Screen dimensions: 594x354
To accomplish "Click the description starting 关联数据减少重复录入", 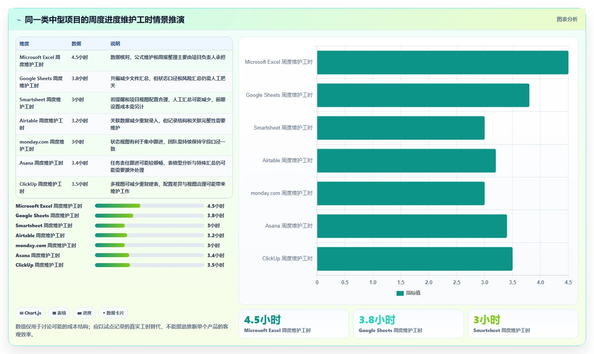I will pyautogui.click(x=168, y=124).
